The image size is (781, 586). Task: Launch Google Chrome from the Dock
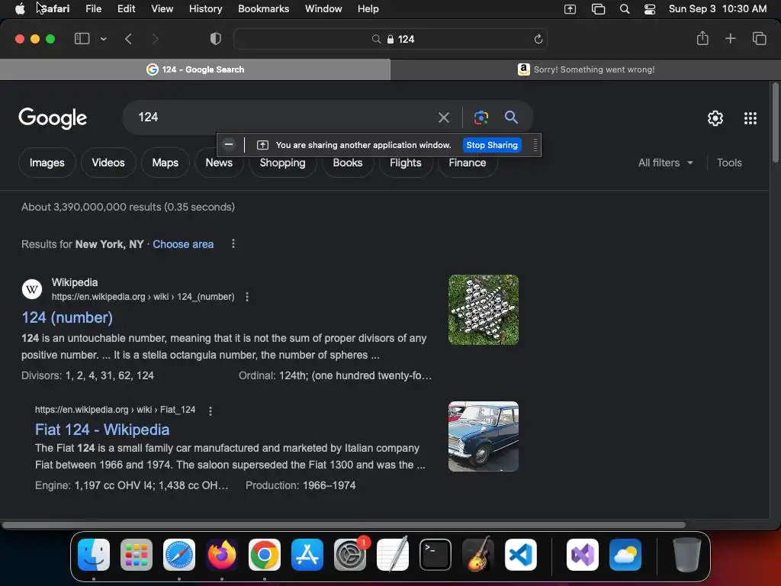265,555
